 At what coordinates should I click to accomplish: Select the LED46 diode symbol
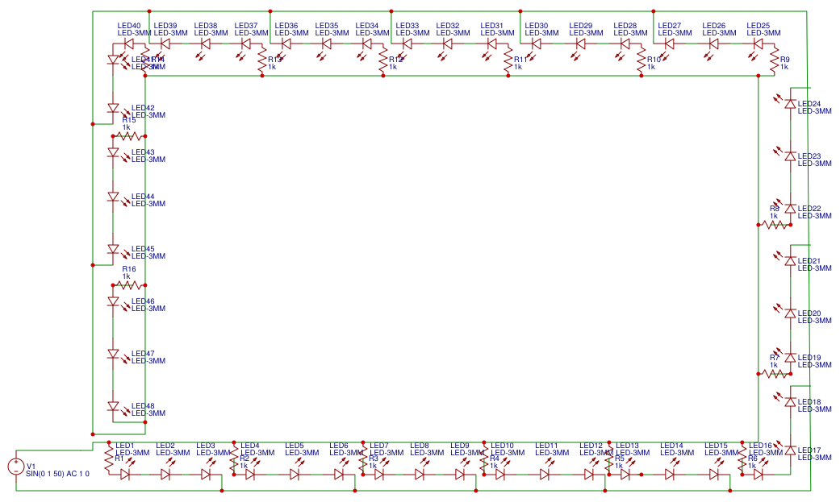113,302
